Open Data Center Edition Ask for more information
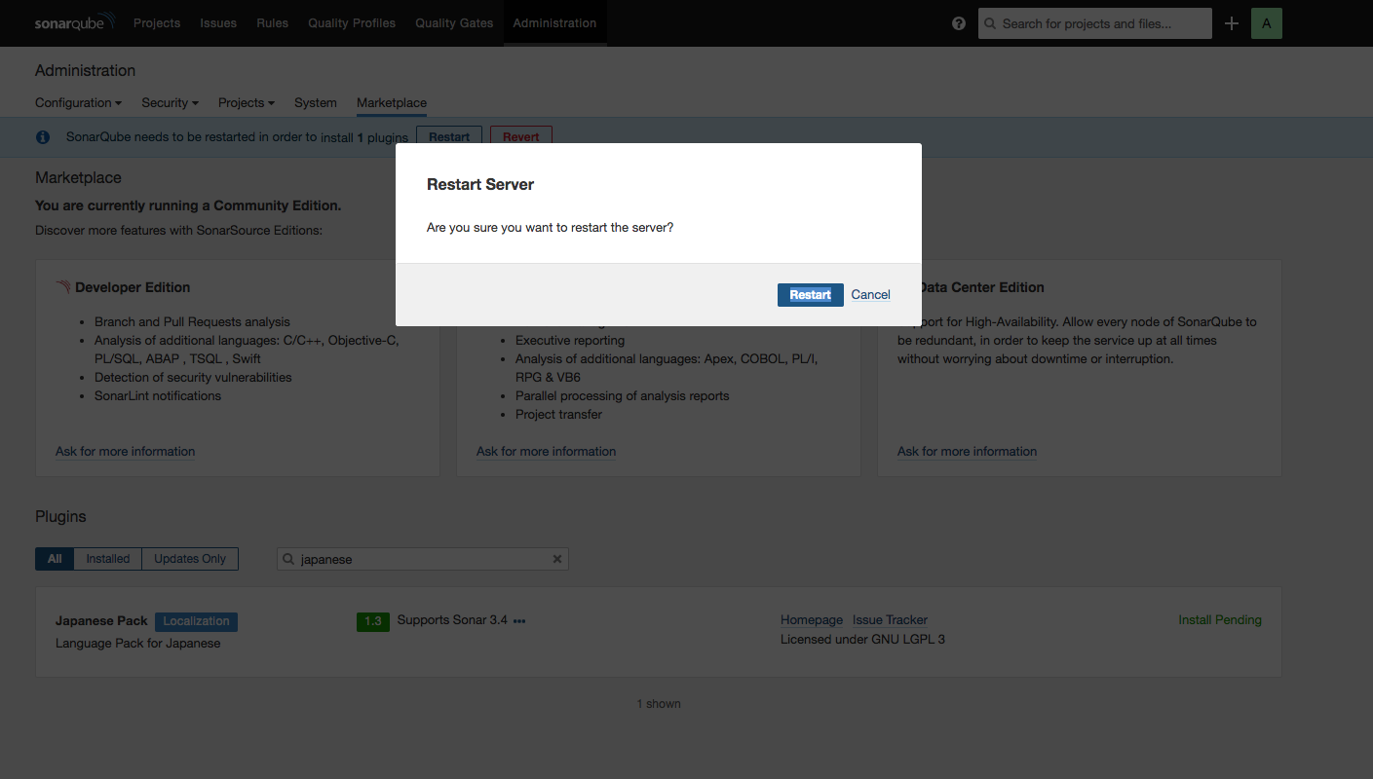The width and height of the screenshot is (1373, 779). tap(967, 452)
